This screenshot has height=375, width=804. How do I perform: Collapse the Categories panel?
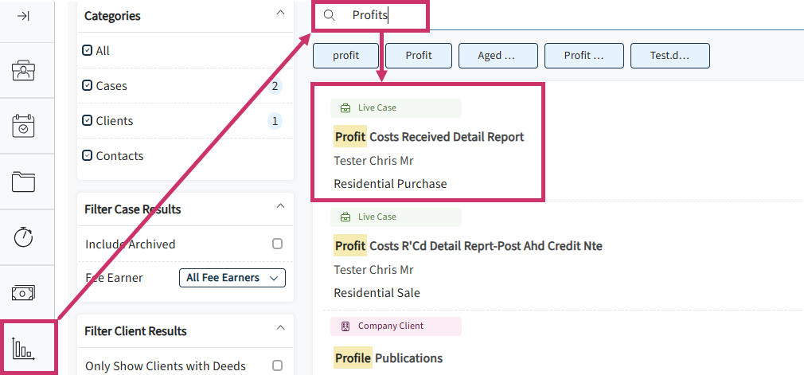click(280, 13)
